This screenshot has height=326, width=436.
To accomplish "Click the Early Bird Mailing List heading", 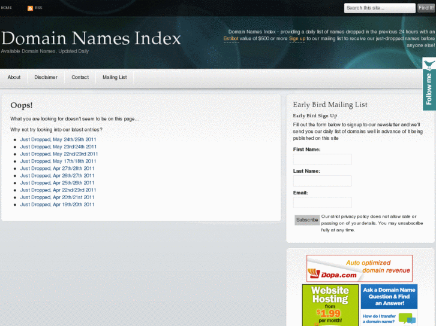I will click(x=330, y=105).
